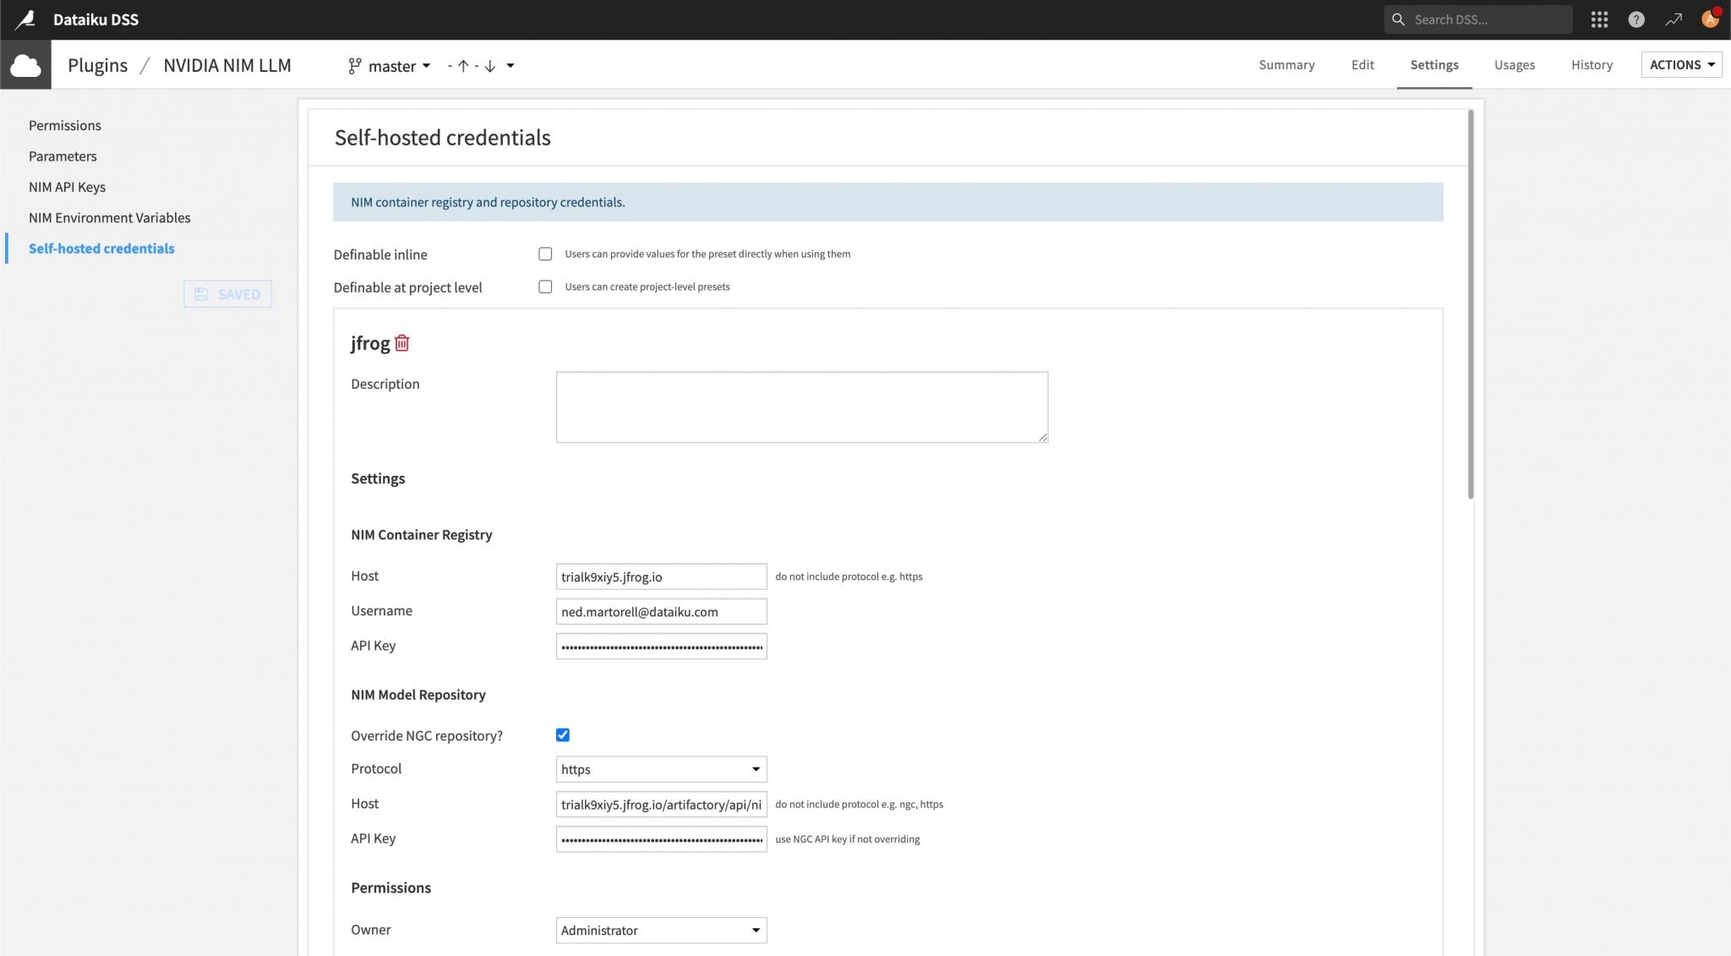
Task: Click the help question mark icon
Action: (x=1636, y=19)
